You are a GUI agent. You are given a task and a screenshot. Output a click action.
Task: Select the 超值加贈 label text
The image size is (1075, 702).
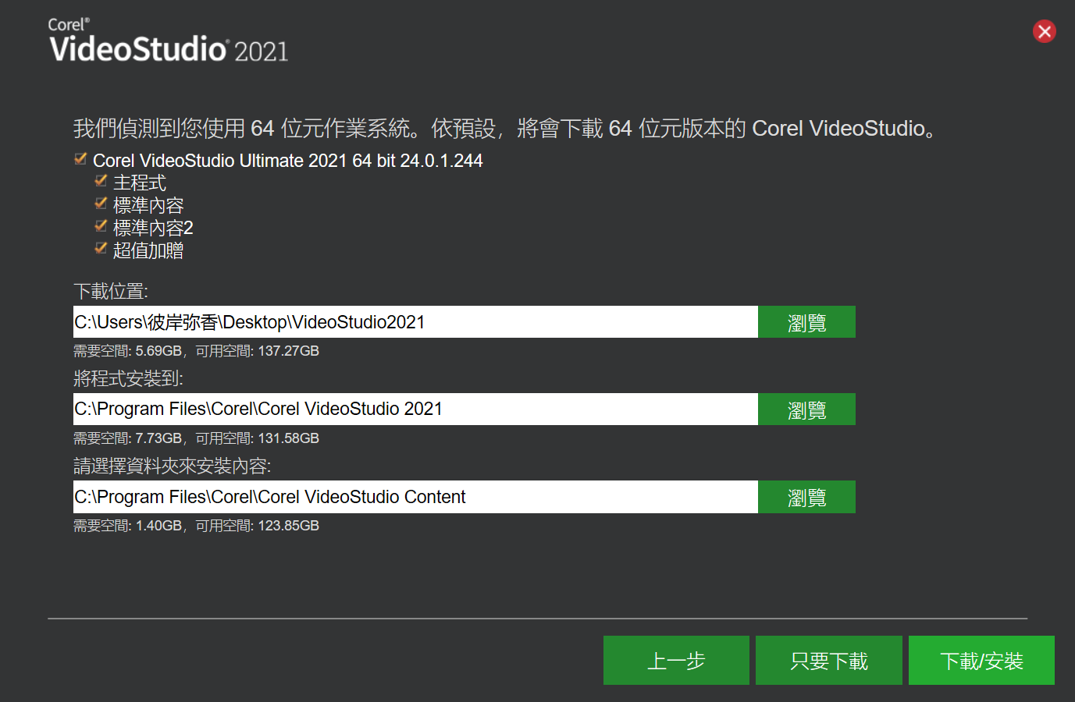click(x=148, y=250)
